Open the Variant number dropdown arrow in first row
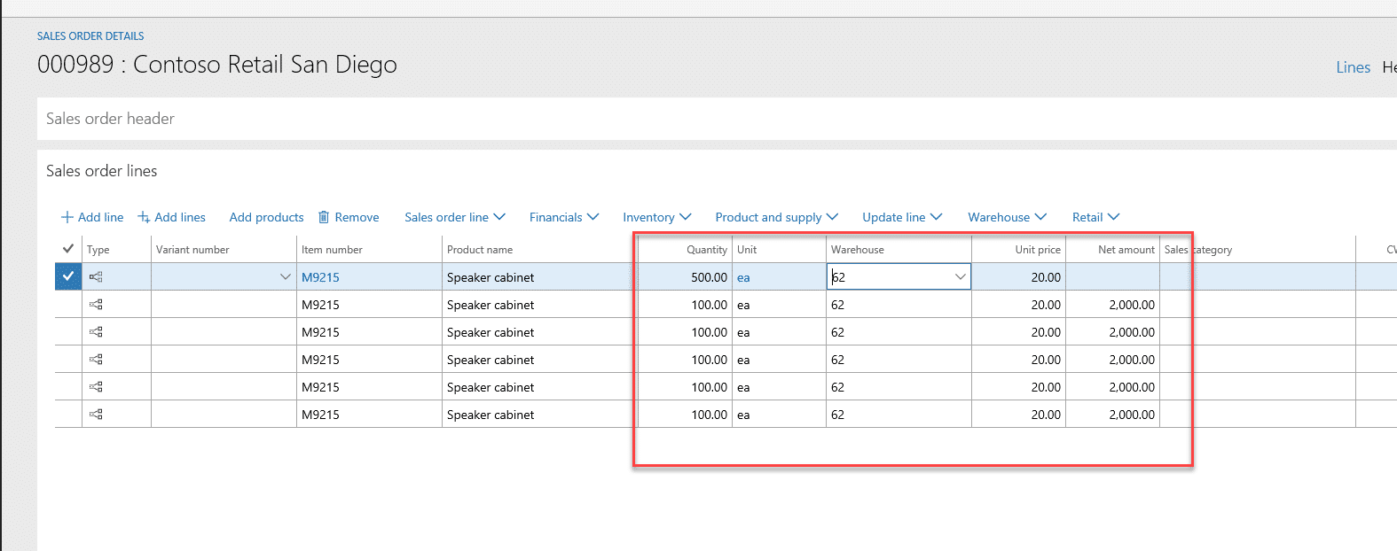The width and height of the screenshot is (1397, 551). 285,277
